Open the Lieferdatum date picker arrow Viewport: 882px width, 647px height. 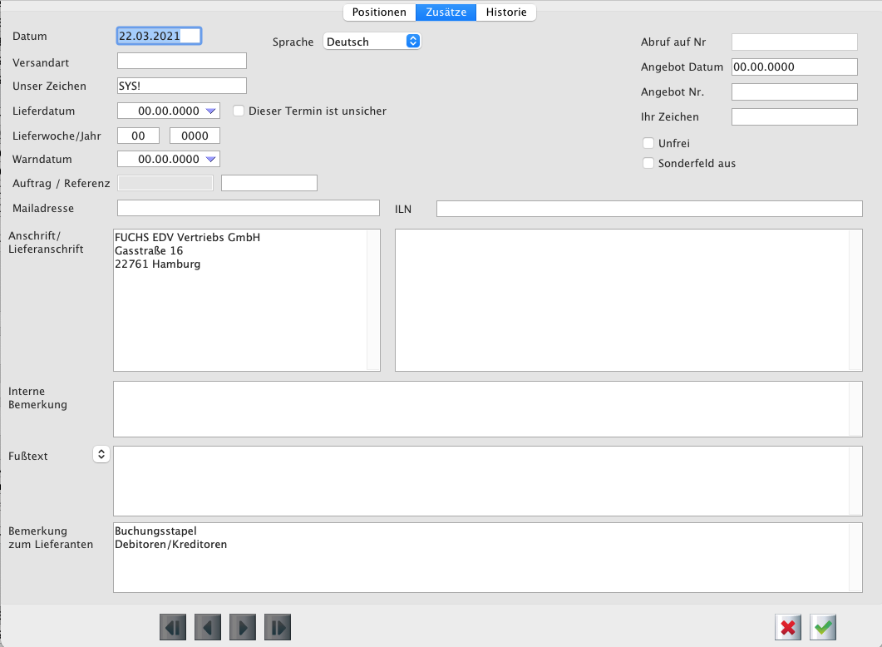point(210,111)
